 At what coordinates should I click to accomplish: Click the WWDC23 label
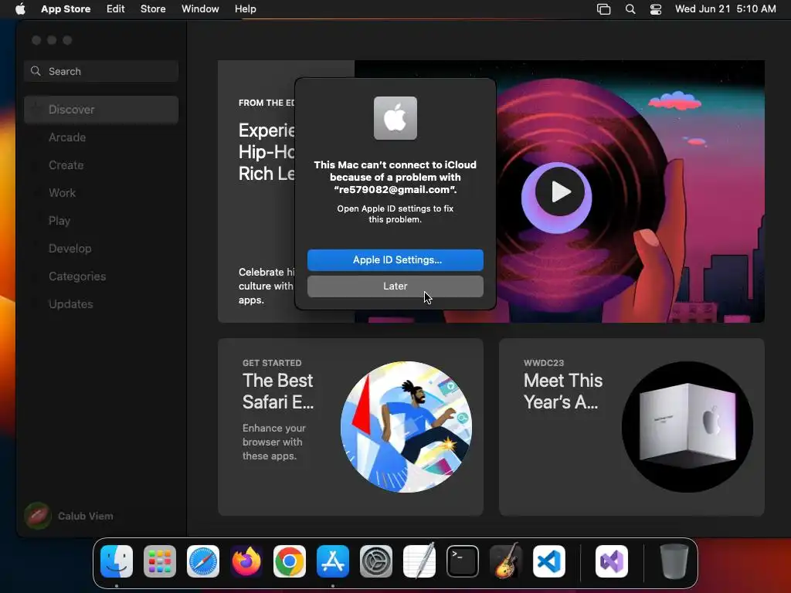(544, 363)
